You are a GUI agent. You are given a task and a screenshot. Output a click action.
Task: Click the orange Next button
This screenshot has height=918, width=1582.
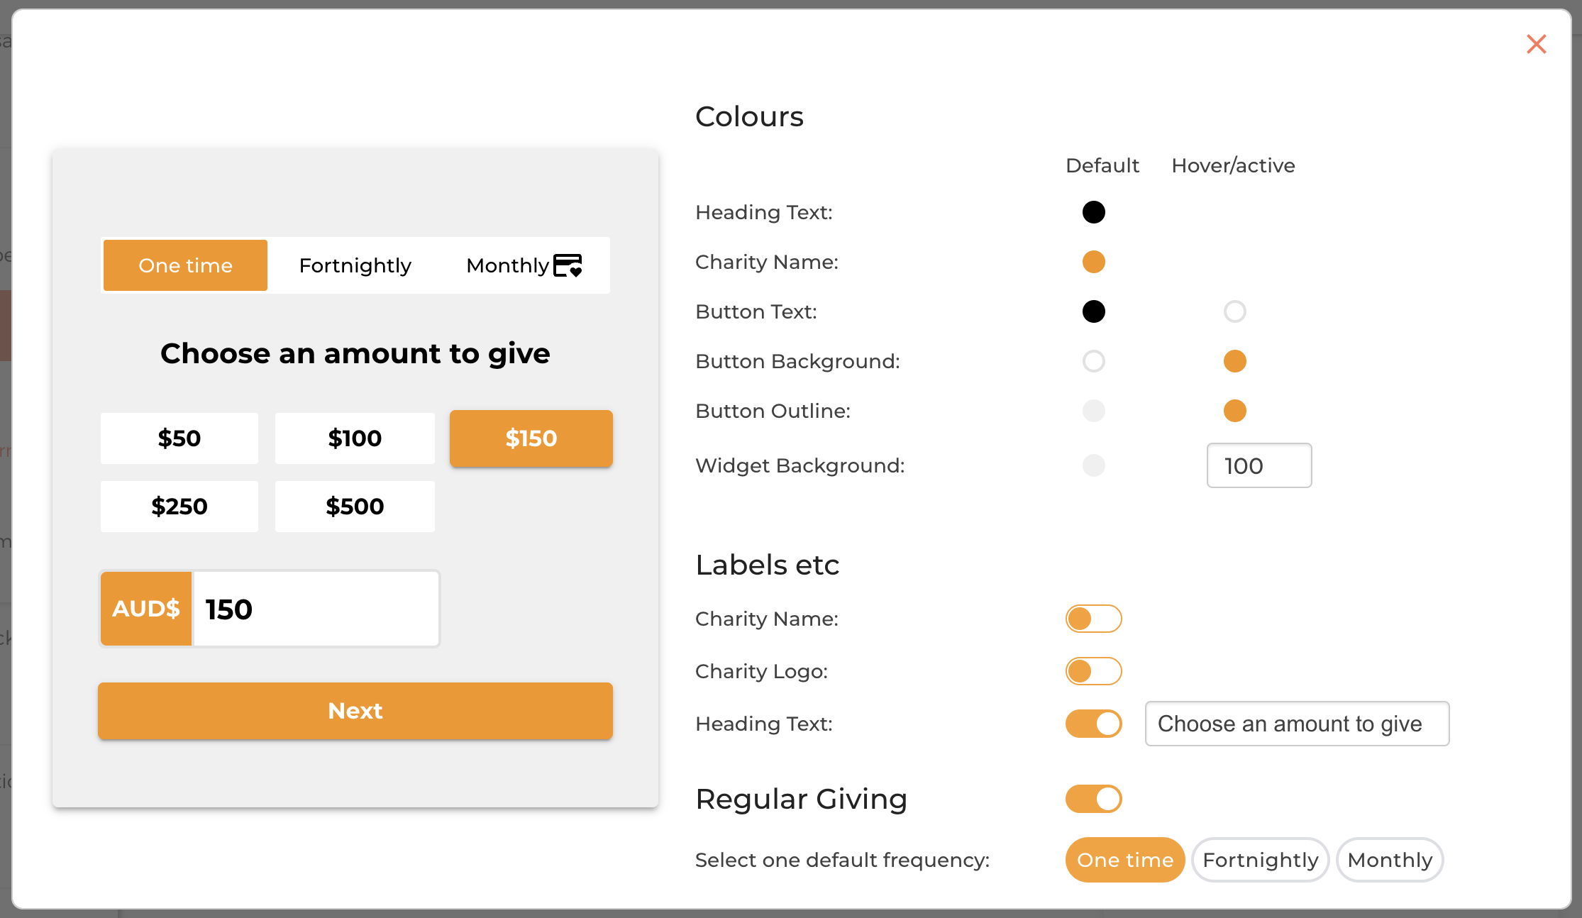click(x=355, y=711)
